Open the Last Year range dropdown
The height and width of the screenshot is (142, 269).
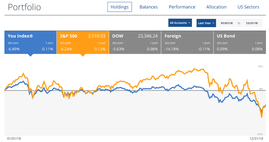coord(206,23)
